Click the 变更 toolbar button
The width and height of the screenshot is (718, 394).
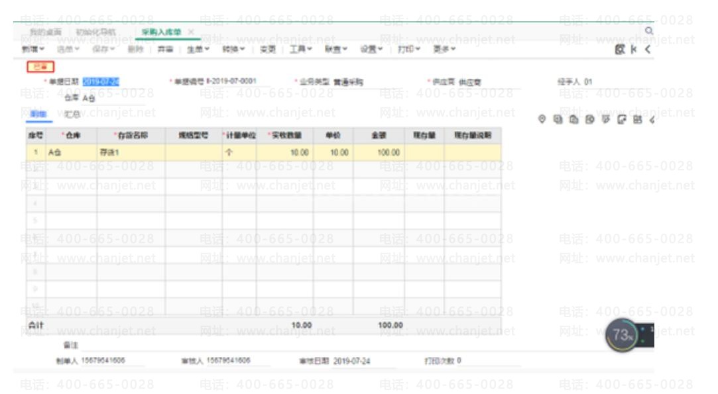click(x=268, y=49)
